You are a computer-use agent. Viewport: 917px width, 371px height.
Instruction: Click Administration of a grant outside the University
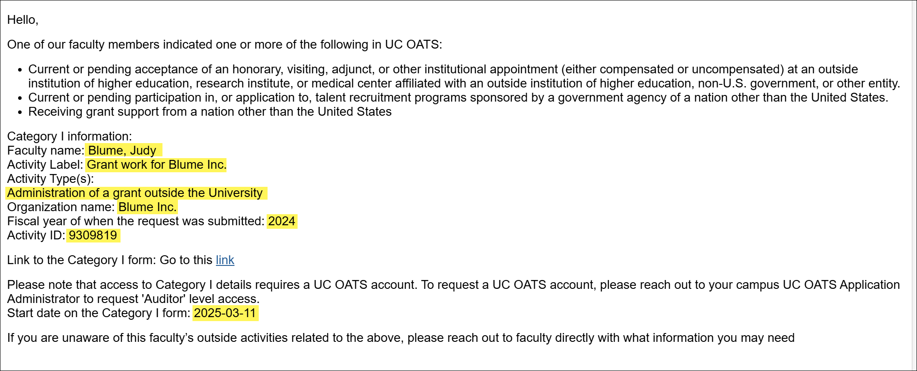[135, 193]
